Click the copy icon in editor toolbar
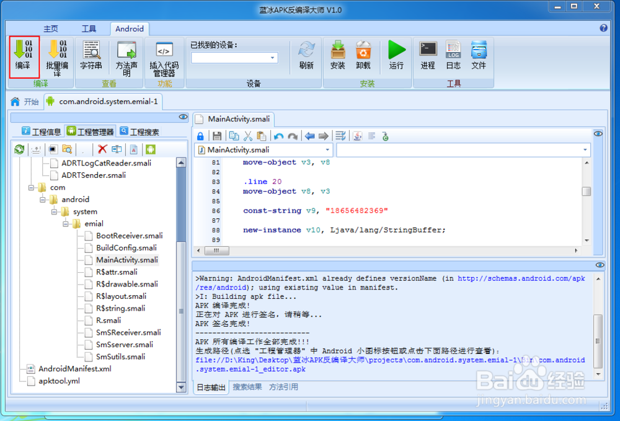The image size is (620, 421). tap(234, 136)
